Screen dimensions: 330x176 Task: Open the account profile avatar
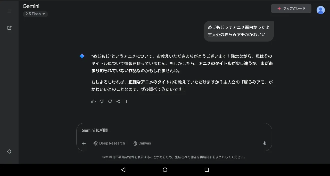coord(321,10)
